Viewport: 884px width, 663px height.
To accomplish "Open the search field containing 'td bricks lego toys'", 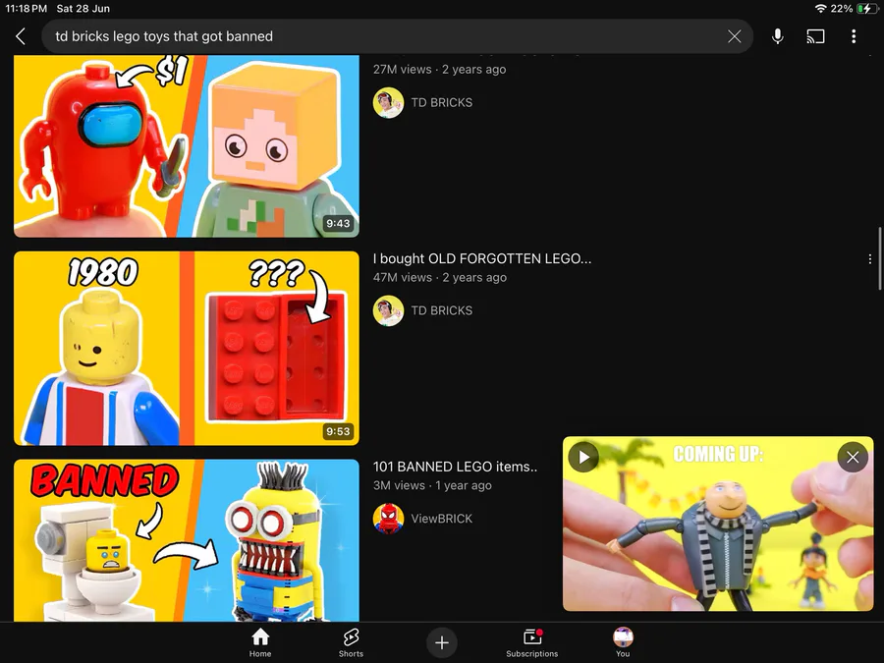I will (x=397, y=36).
